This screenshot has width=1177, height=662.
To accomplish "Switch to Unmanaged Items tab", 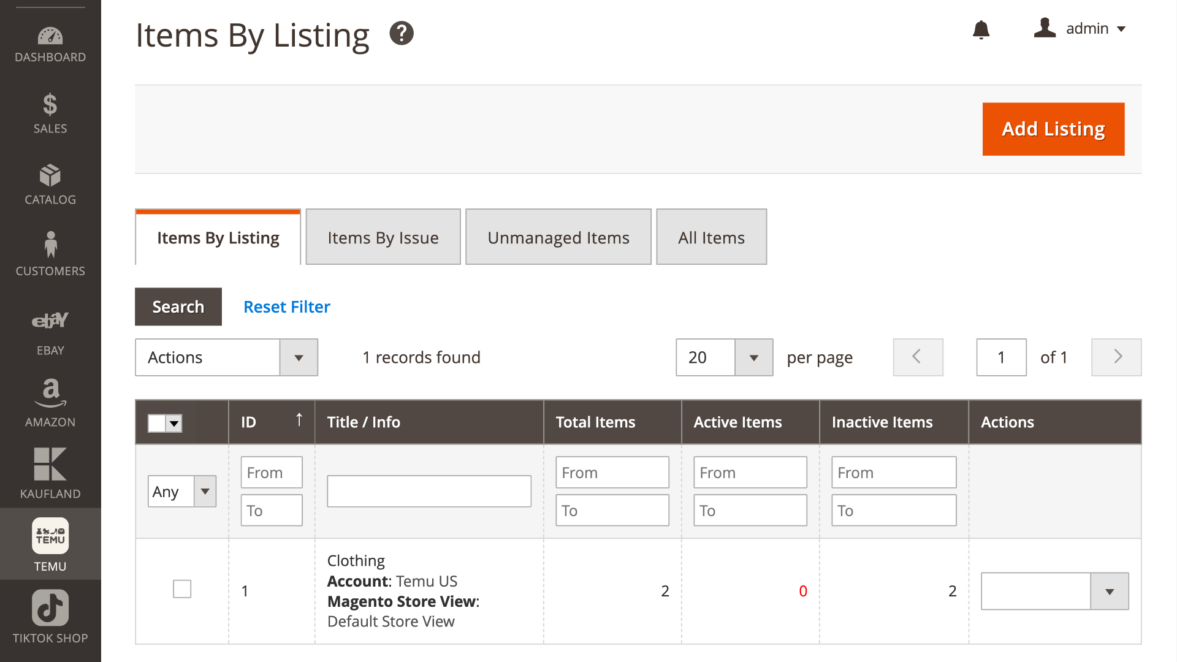I will (558, 237).
